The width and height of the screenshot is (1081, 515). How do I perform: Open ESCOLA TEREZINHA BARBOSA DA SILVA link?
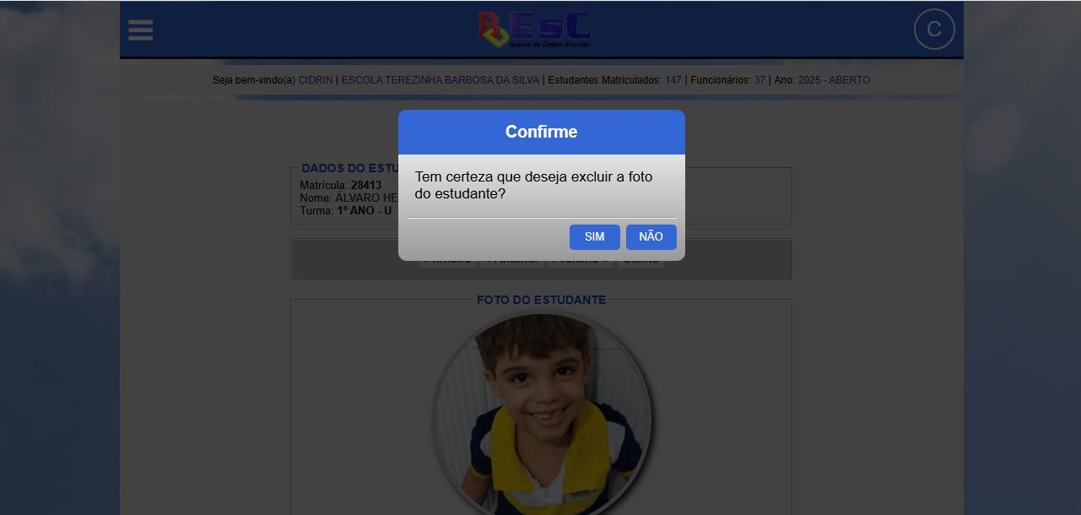(x=441, y=80)
